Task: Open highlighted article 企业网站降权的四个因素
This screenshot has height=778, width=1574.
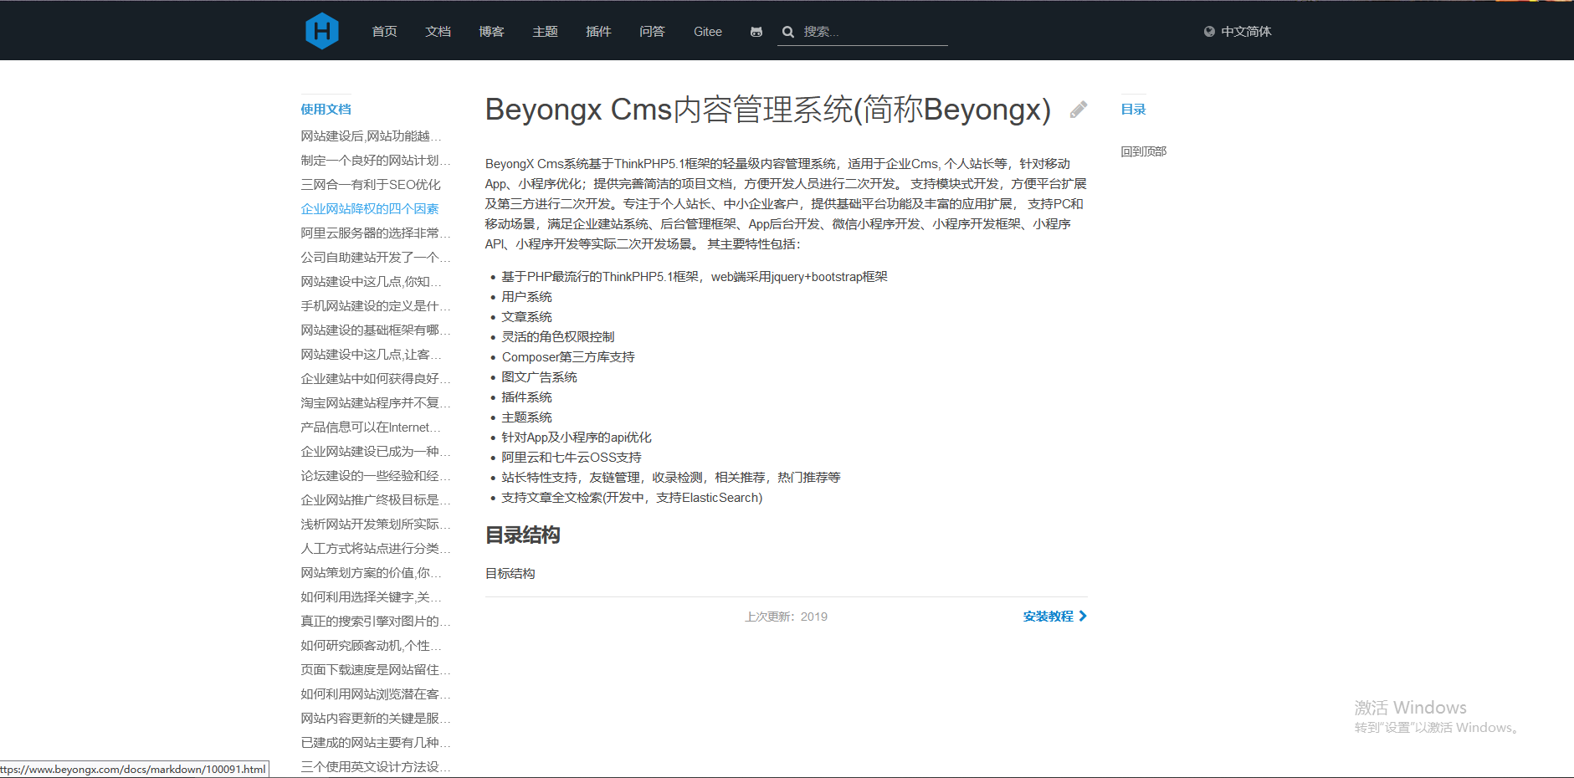Action: point(370,208)
